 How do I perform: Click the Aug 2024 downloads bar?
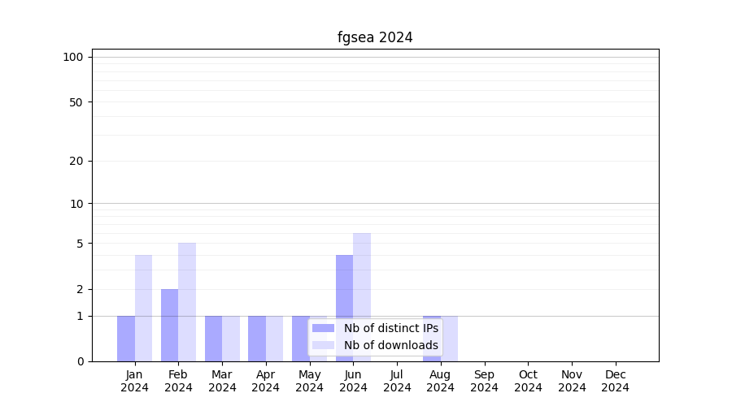click(x=450, y=339)
